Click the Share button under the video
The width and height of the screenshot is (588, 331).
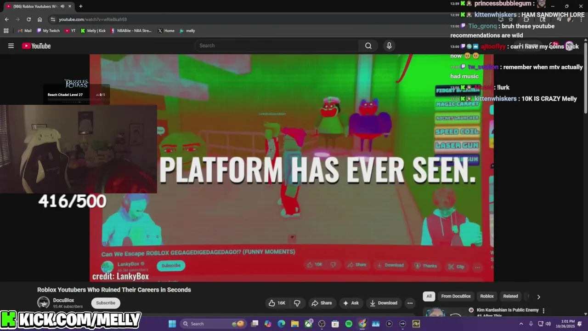pyautogui.click(x=321, y=303)
